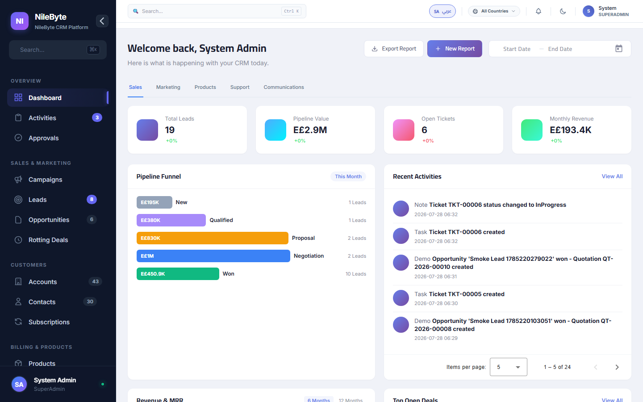The image size is (643, 402).
Task: Click the Subscriptions refresh icon
Action: (18, 322)
